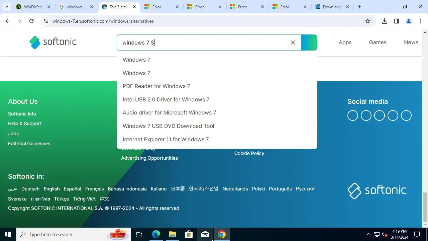Screen dimensions: 428x241
Task: Switch site language to 日本語
Action: click(x=178, y=189)
